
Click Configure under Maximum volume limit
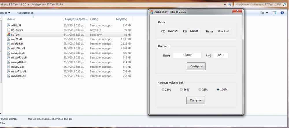tap(196, 100)
